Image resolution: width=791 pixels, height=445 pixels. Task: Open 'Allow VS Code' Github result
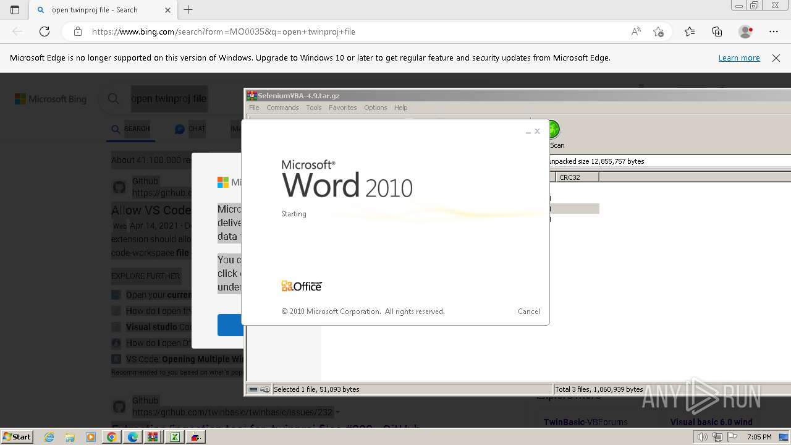click(151, 210)
